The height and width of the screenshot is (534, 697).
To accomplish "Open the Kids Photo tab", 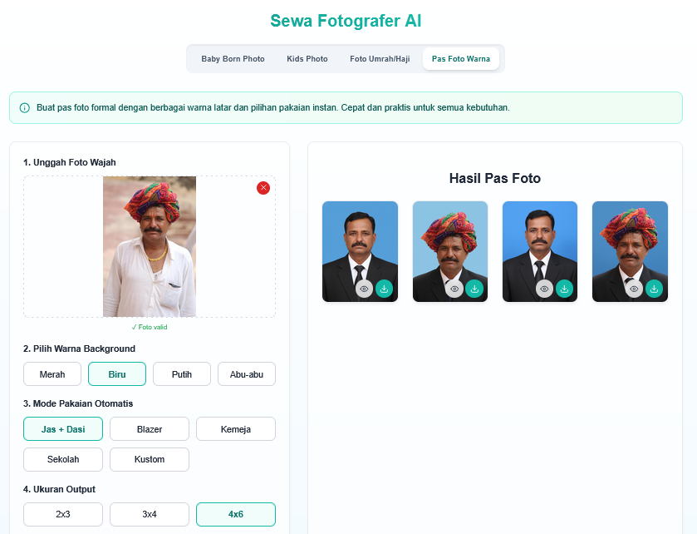I will [307, 59].
